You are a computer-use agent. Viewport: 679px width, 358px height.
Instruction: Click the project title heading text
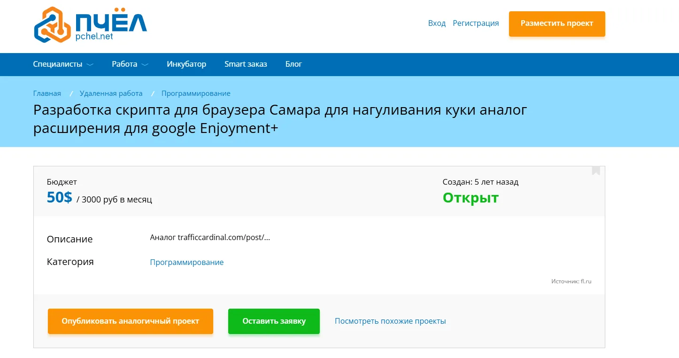[x=280, y=119]
